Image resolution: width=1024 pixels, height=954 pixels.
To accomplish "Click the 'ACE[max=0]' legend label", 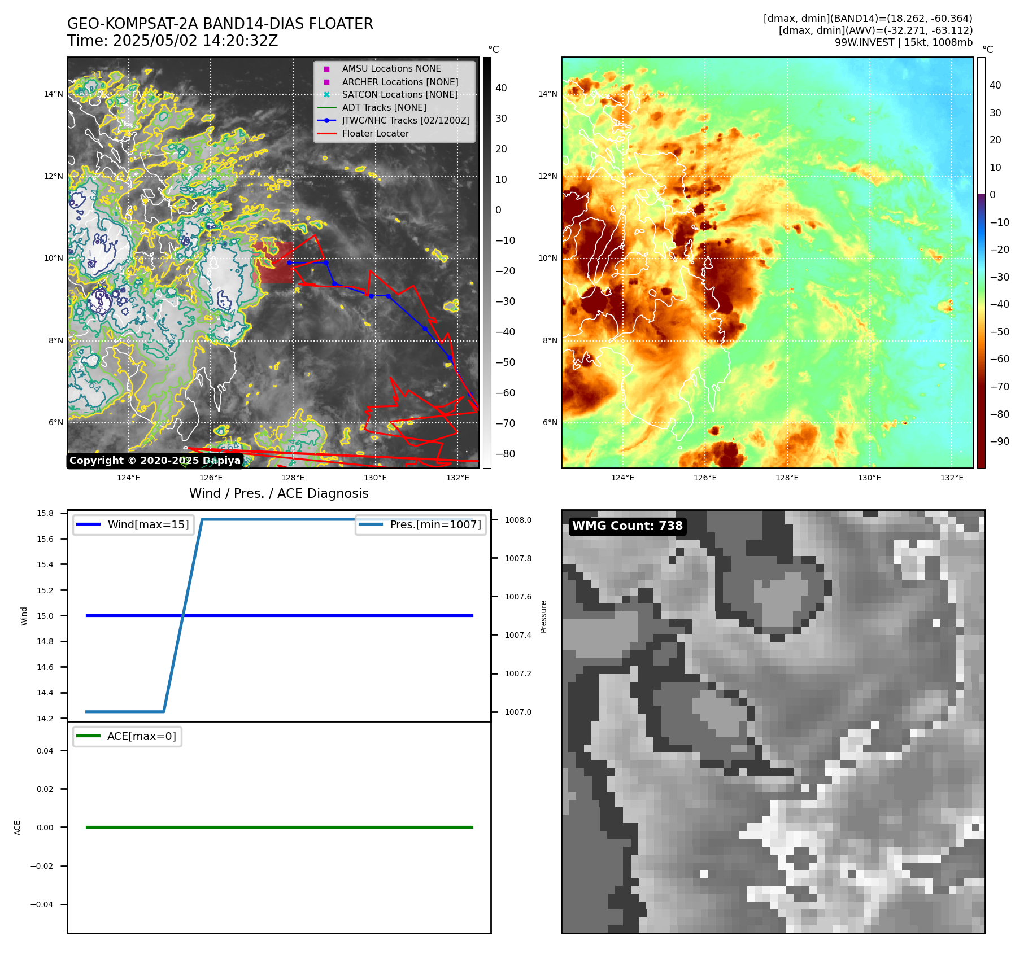I will pyautogui.click(x=142, y=736).
